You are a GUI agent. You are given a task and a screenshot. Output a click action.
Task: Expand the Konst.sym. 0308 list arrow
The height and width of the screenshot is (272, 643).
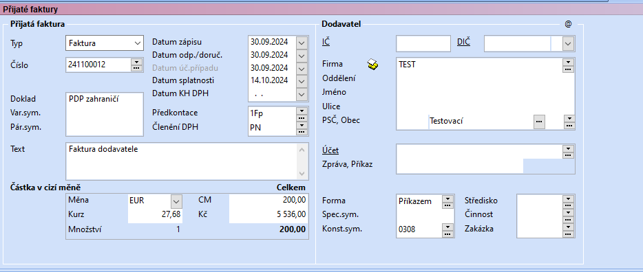[x=448, y=227]
